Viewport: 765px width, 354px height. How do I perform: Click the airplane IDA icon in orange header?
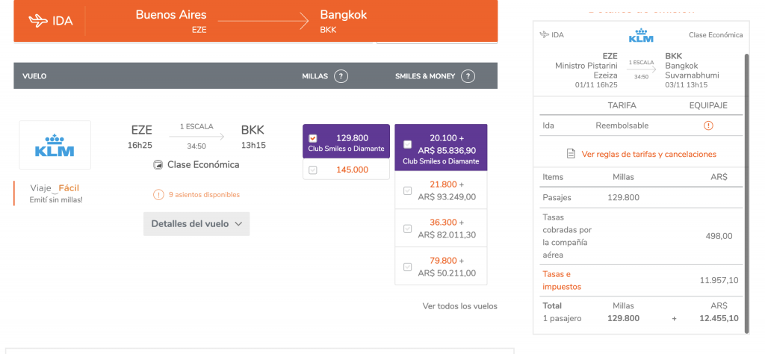(38, 21)
